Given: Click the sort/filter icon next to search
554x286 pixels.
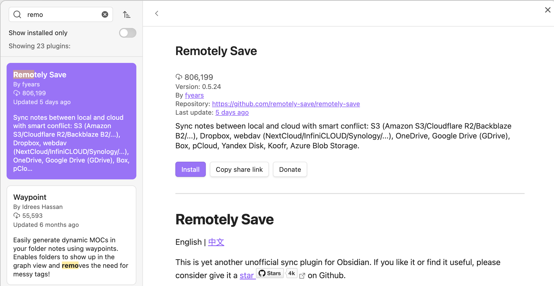Looking at the screenshot, I should click(x=127, y=15).
